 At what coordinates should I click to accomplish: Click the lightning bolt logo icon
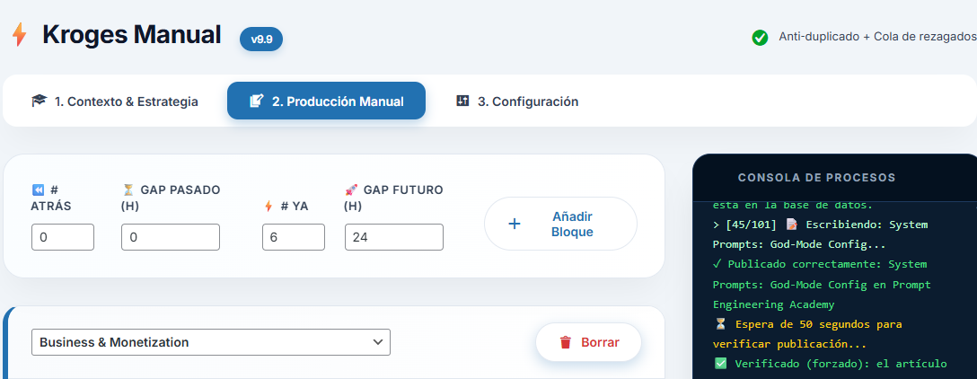pyautogui.click(x=19, y=35)
